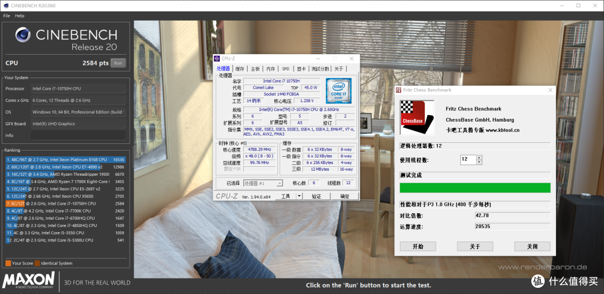
Task: Click the brown Identical System legend swatch
Action: click(37, 263)
